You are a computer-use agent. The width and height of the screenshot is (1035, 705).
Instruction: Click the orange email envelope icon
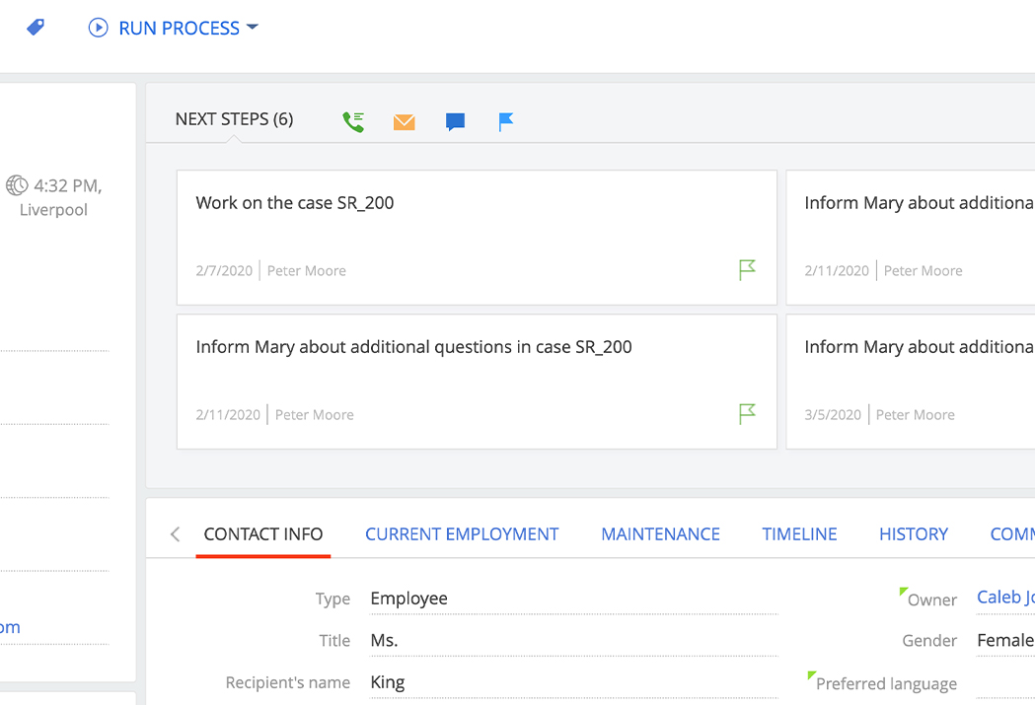[x=405, y=122]
